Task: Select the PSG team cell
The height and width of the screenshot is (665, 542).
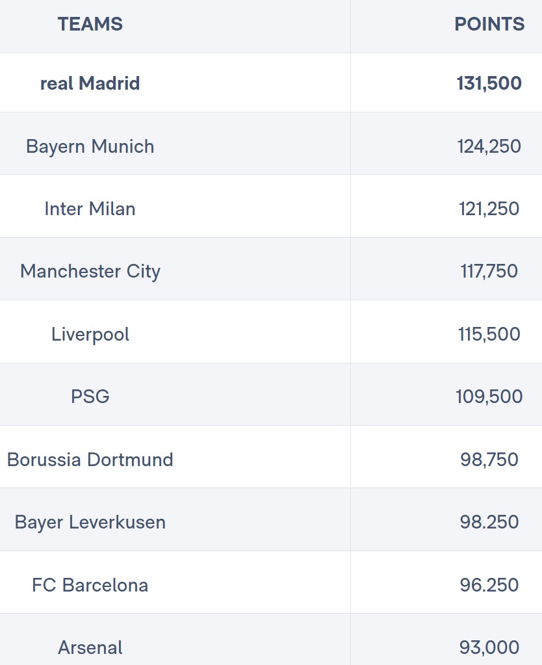Action: (x=90, y=397)
